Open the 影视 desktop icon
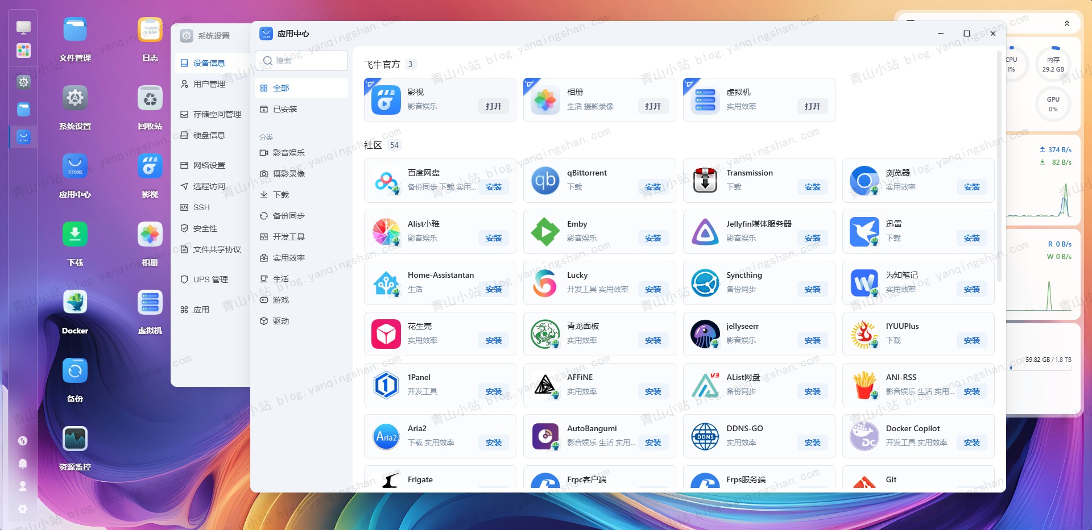 click(x=150, y=166)
